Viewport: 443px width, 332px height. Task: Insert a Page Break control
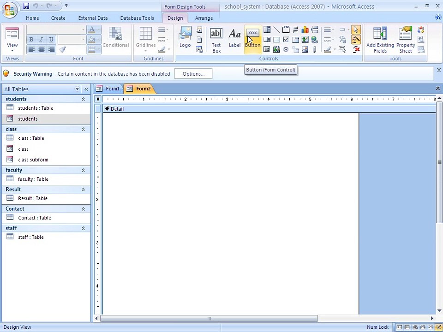tap(314, 30)
